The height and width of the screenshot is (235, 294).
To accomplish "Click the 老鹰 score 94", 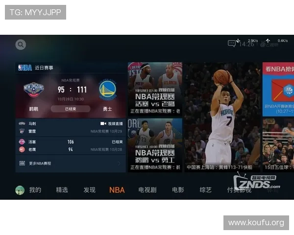I will click(71, 149).
